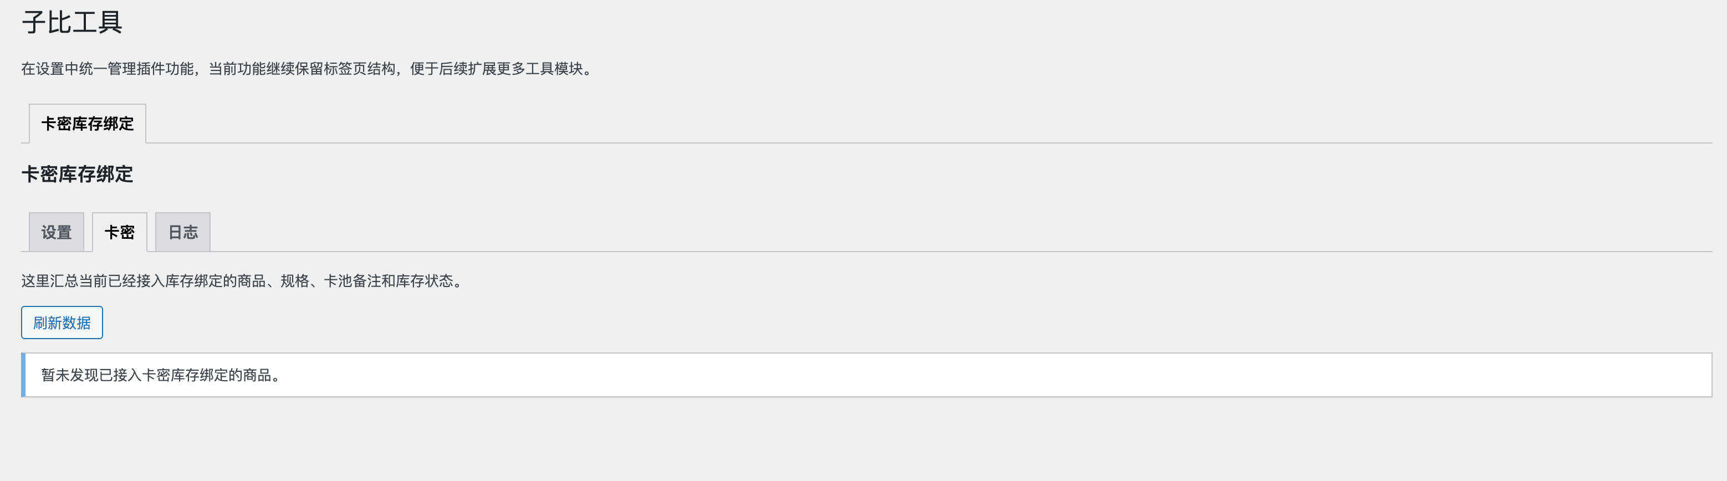Click the notice text 暂未发现已接入卡密库存绑定的商品
Screen dimensions: 1727x481
tap(161, 375)
